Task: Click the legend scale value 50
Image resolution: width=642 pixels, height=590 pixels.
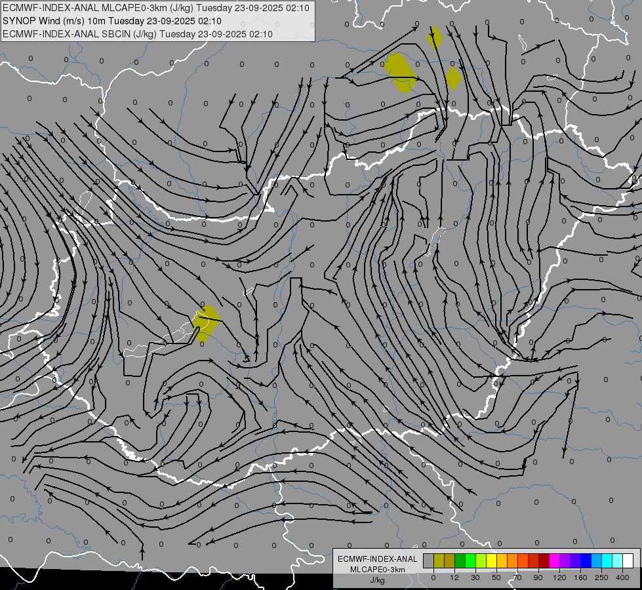Action: (496, 578)
